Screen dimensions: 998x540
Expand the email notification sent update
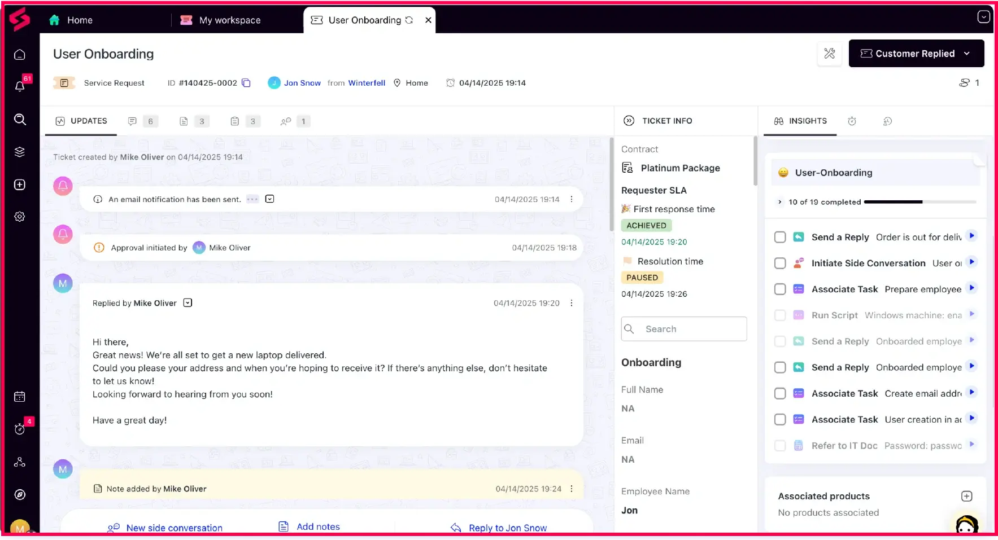click(270, 199)
